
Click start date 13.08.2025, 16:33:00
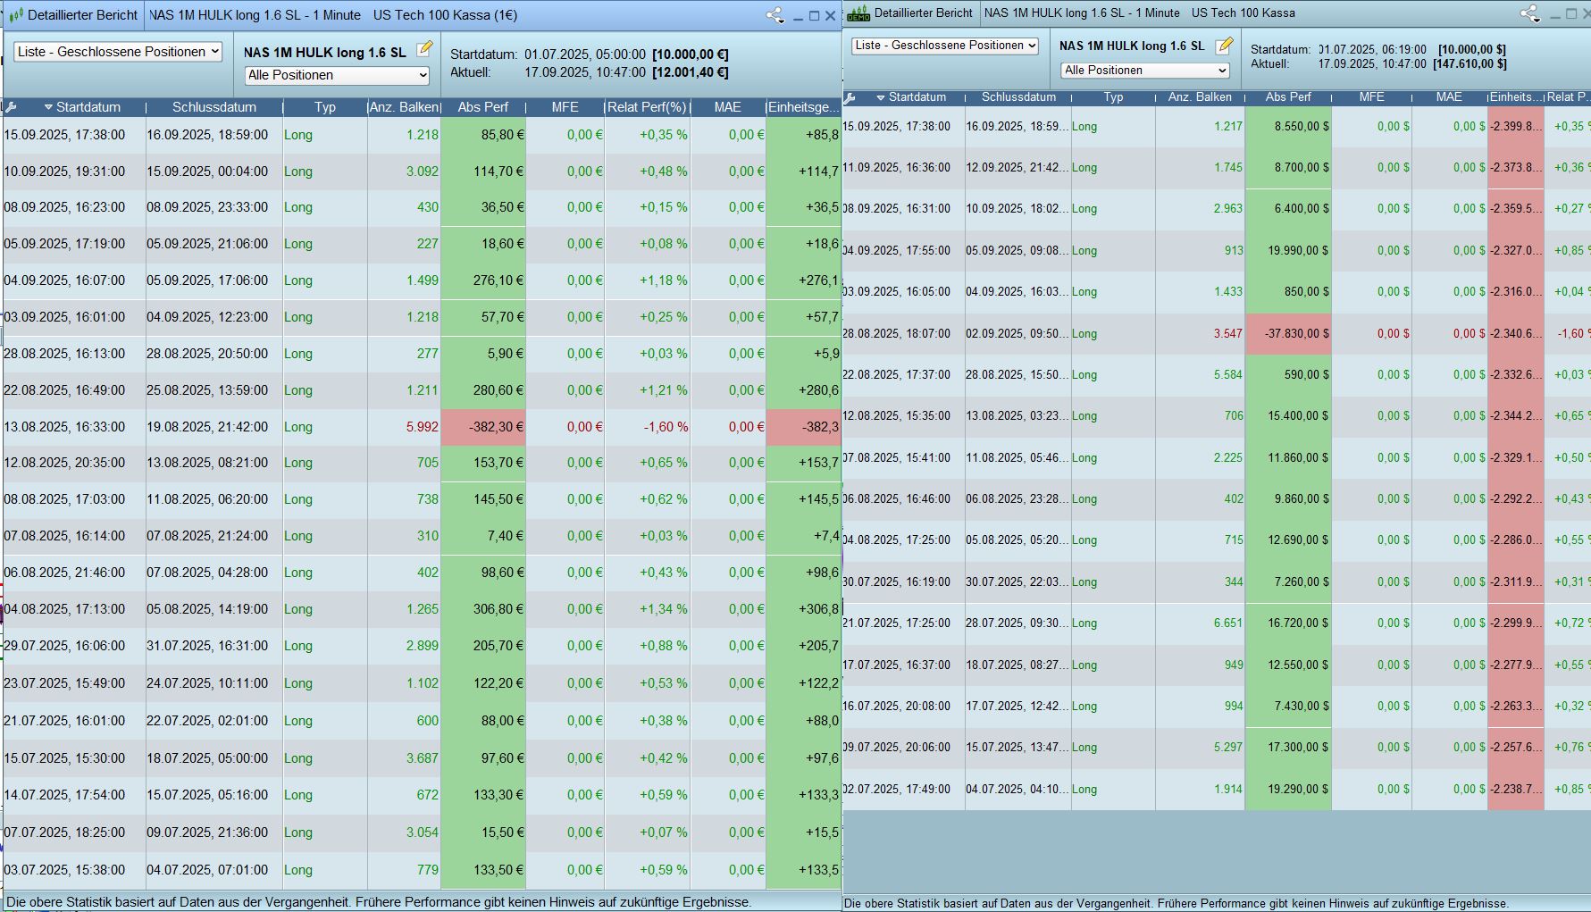point(64,427)
